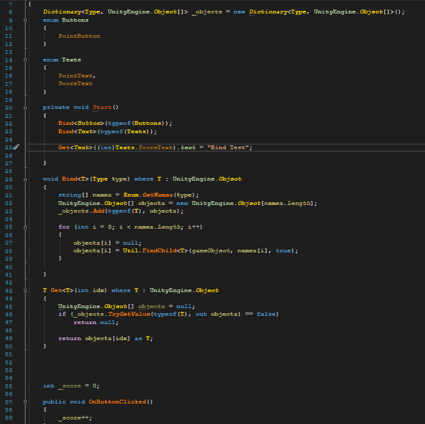
Task: Click the true argument on line 38
Action: pos(284,251)
